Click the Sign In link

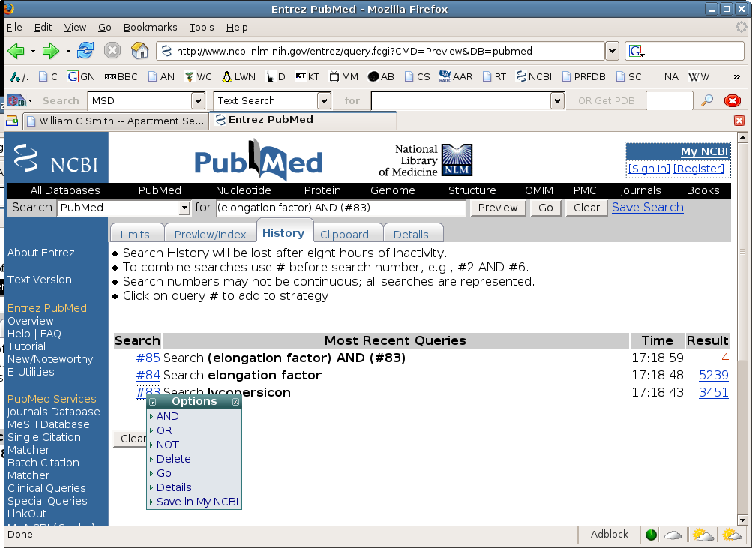649,169
